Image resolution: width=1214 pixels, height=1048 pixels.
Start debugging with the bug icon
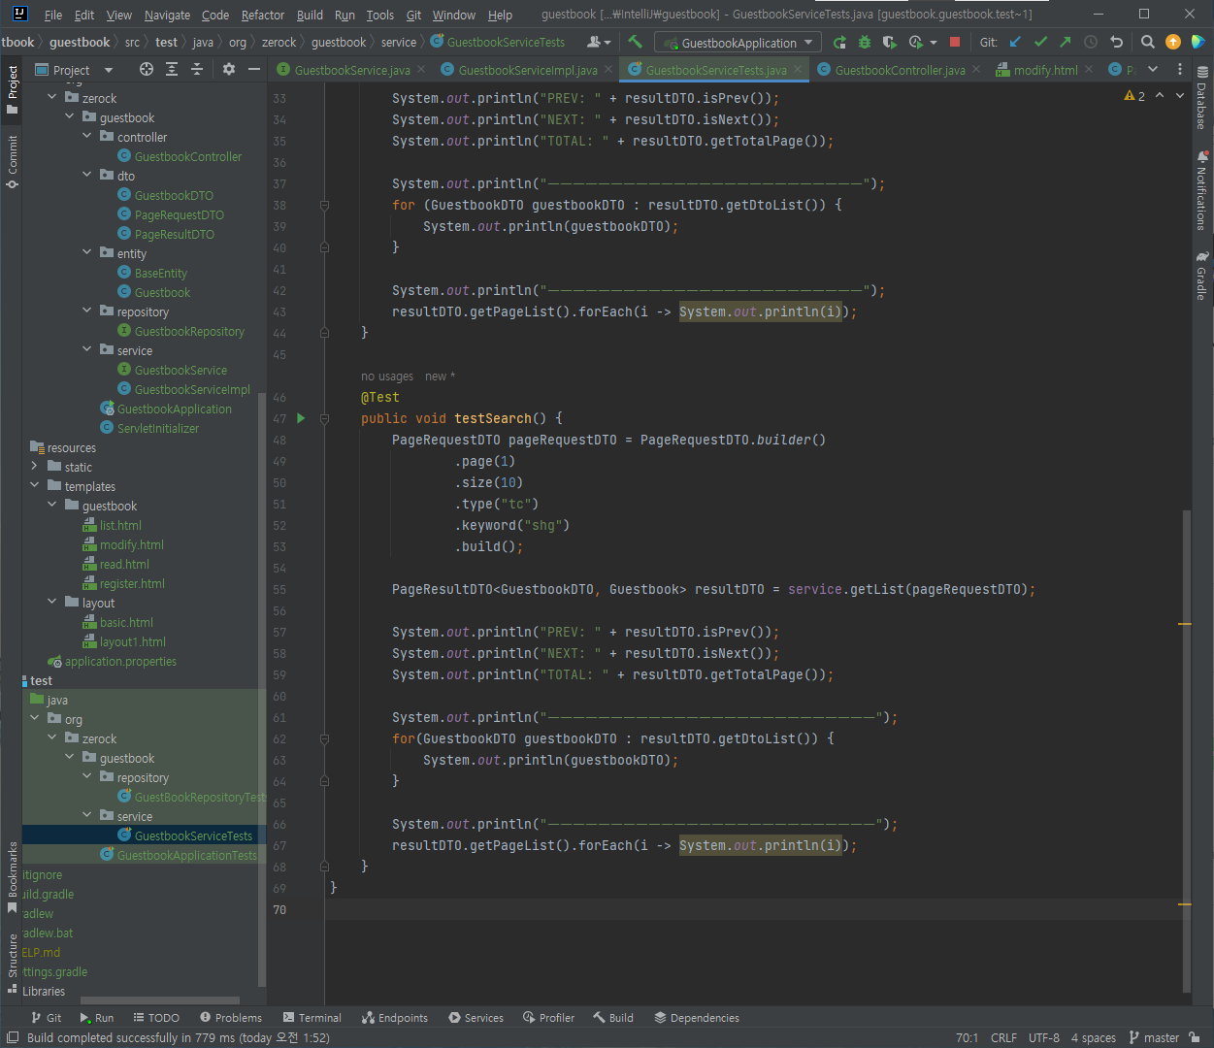pos(865,42)
